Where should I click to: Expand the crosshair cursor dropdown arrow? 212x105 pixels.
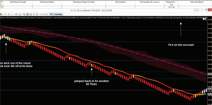[x=18, y=14]
